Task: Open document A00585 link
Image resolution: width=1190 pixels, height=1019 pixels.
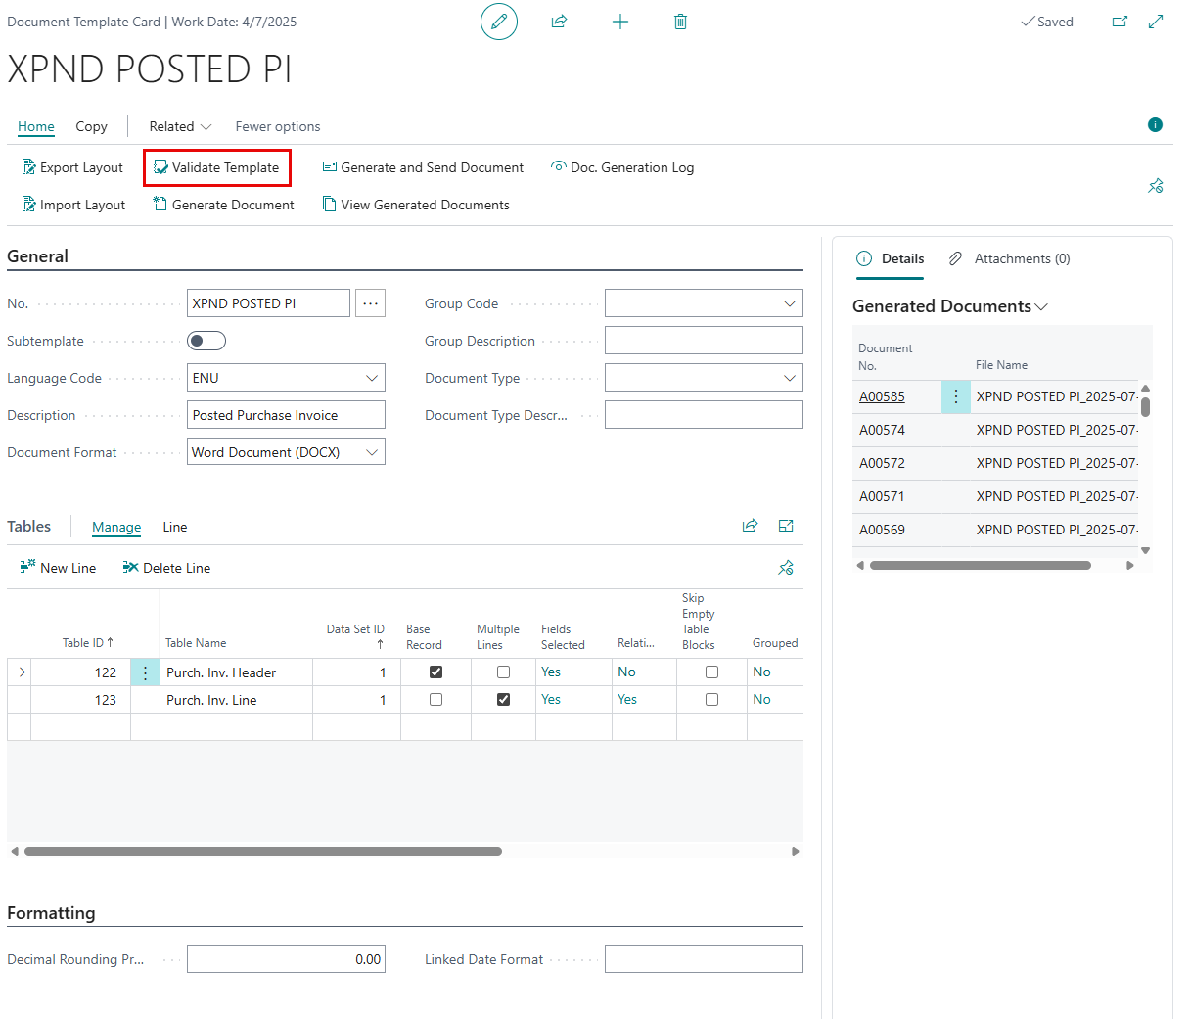Action: [882, 396]
